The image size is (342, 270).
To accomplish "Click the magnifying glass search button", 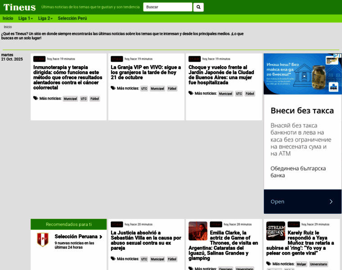I will pyautogui.click(x=198, y=7).
